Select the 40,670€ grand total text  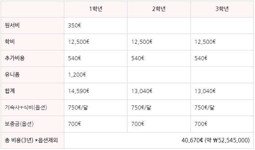pyautogui.click(x=192, y=140)
